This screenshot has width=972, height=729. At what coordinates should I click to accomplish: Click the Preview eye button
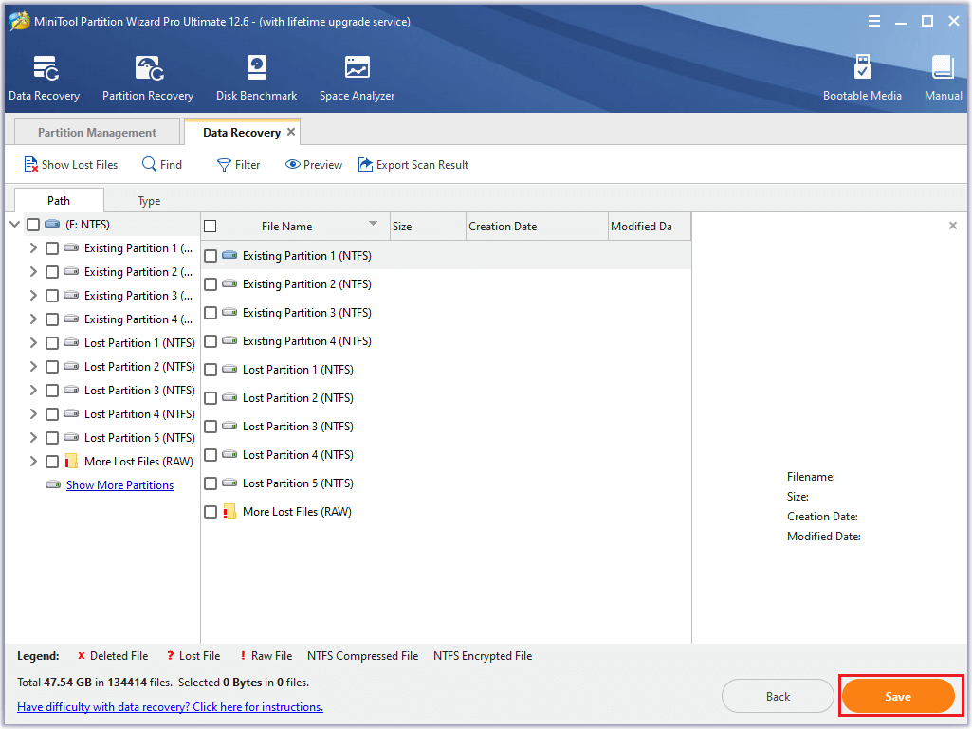click(x=313, y=165)
